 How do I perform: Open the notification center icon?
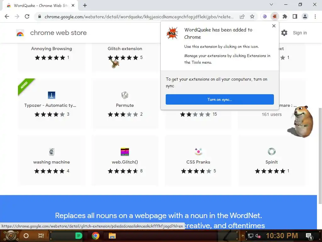click(309, 236)
